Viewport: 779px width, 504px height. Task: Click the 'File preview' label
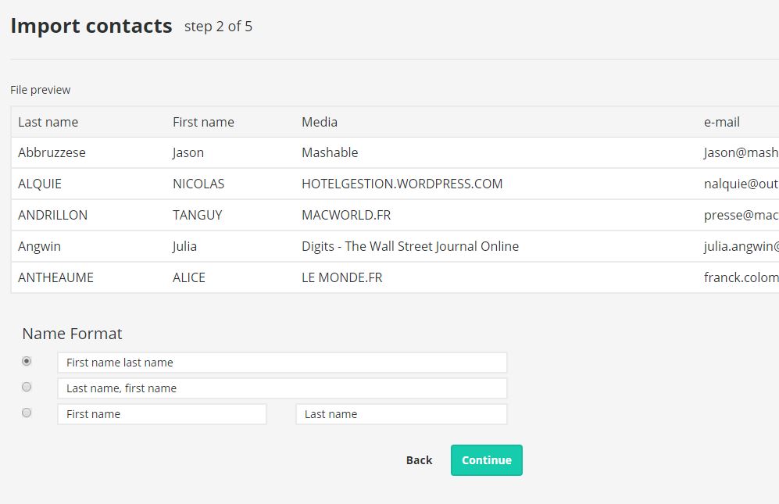coord(41,90)
